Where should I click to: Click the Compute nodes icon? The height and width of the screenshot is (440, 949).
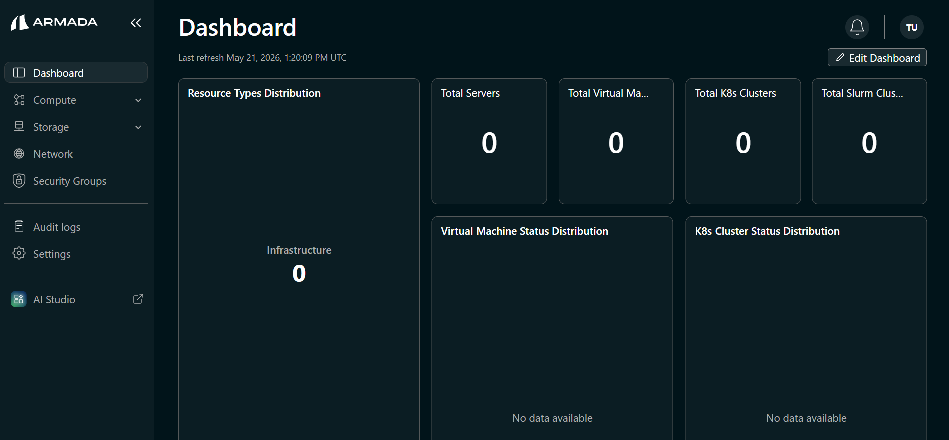tap(19, 100)
